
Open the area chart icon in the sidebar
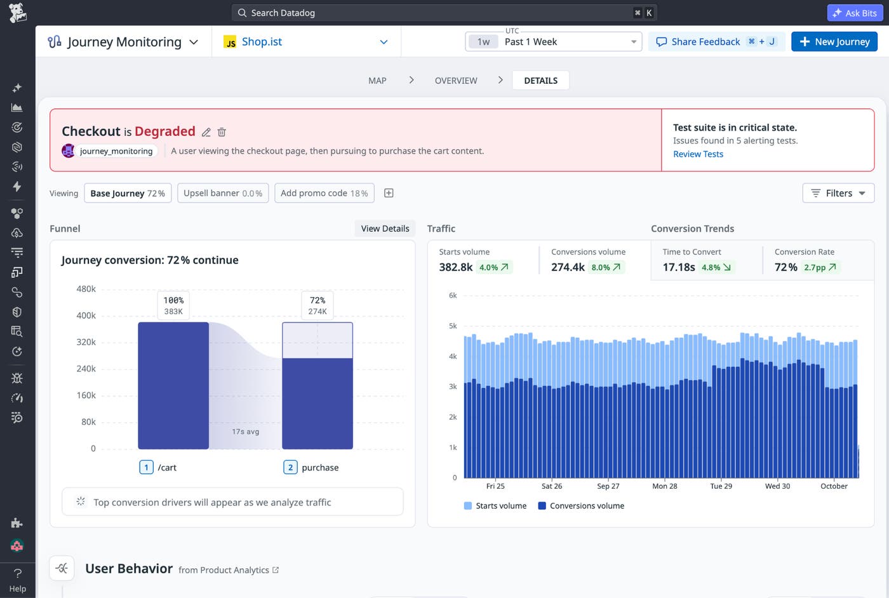coord(17,107)
